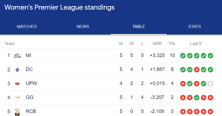Click the GG team name
Viewport: 222px width, 116px height.
tap(29, 97)
